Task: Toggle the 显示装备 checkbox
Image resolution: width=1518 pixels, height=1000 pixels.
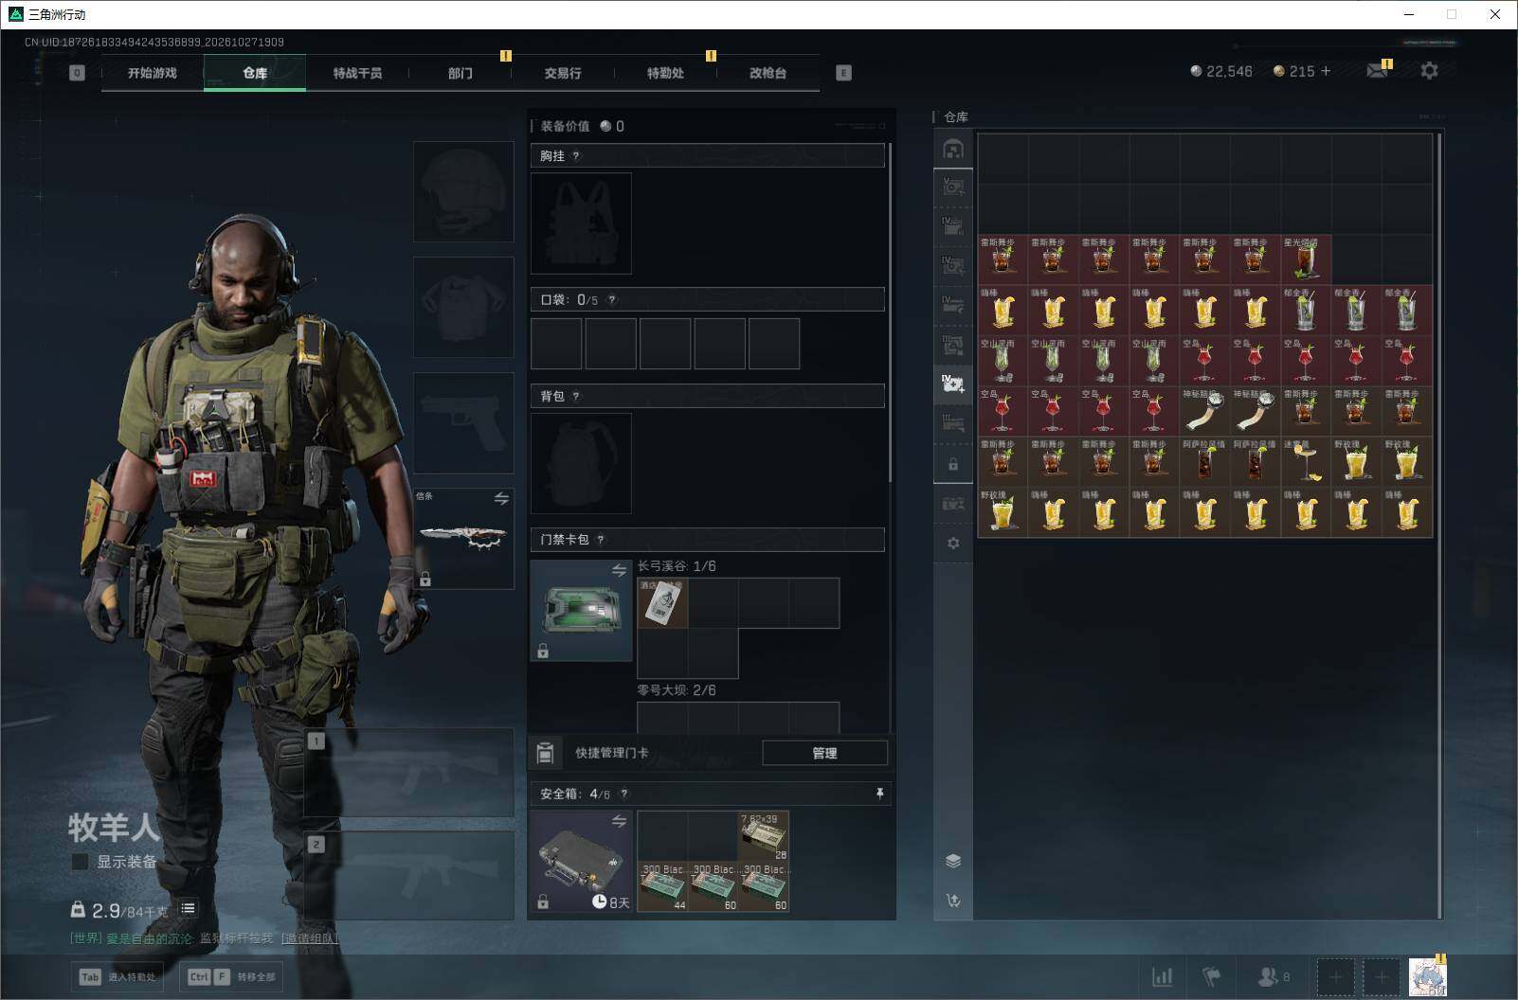Action: click(x=81, y=862)
